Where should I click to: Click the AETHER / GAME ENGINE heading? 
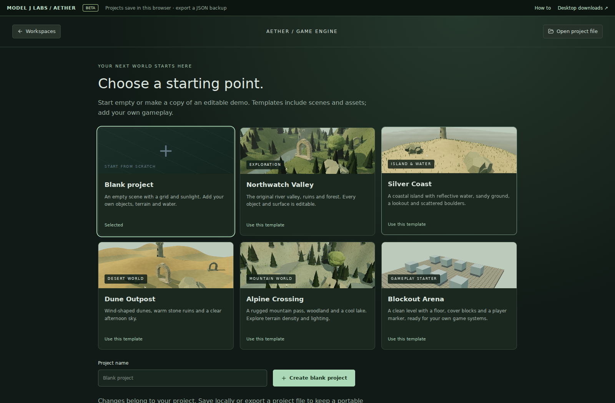(x=302, y=31)
